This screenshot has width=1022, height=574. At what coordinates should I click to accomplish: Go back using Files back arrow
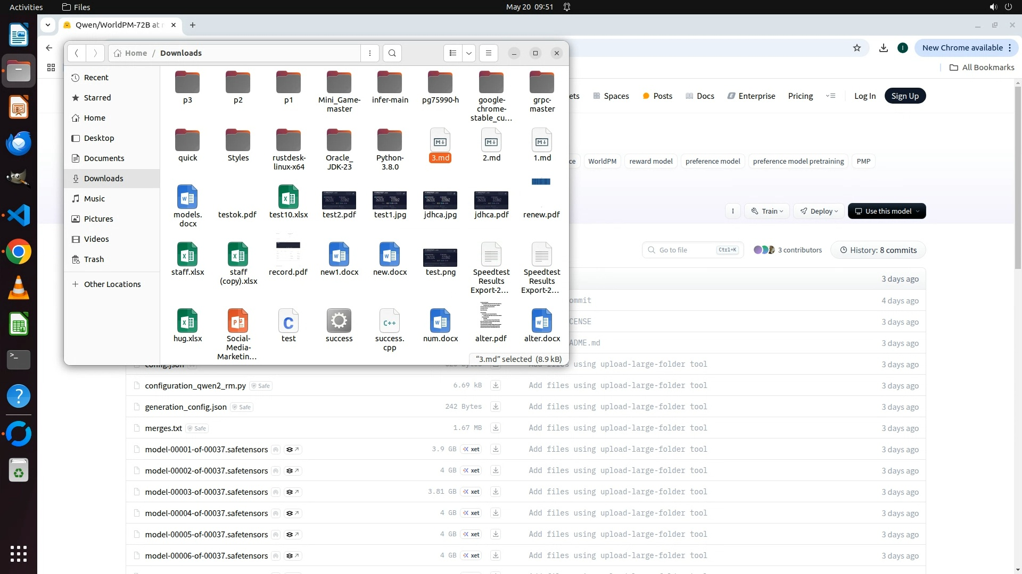77,53
